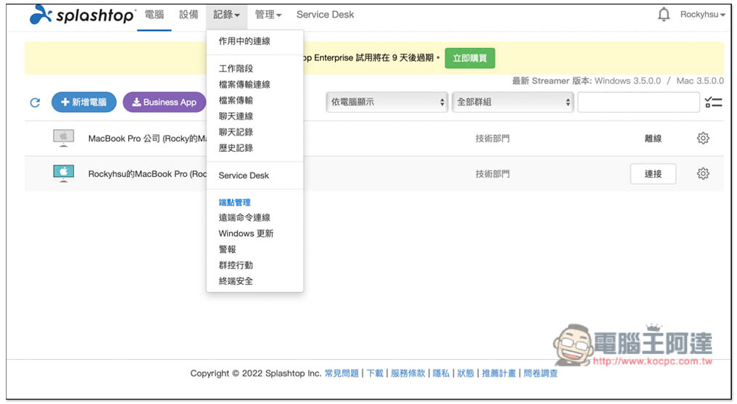Open the 管理 menu

tap(268, 15)
